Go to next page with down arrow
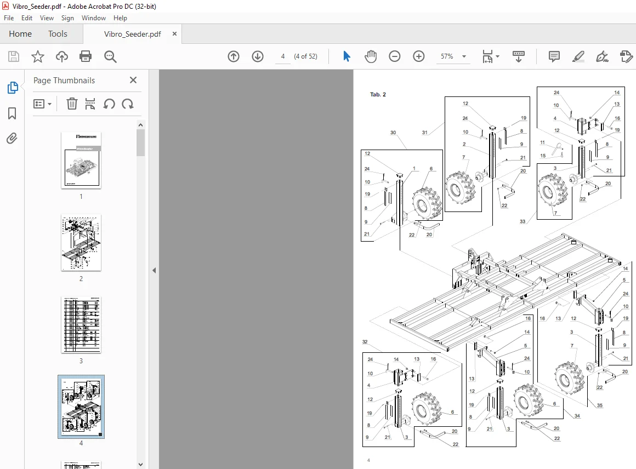The width and height of the screenshot is (636, 469). click(258, 56)
